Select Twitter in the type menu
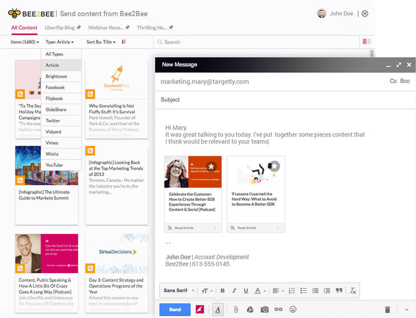416x318 pixels. (x=61, y=121)
